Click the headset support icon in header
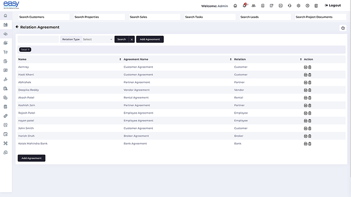Viewport: 351px width, 197px height. pyautogui.click(x=290, y=6)
